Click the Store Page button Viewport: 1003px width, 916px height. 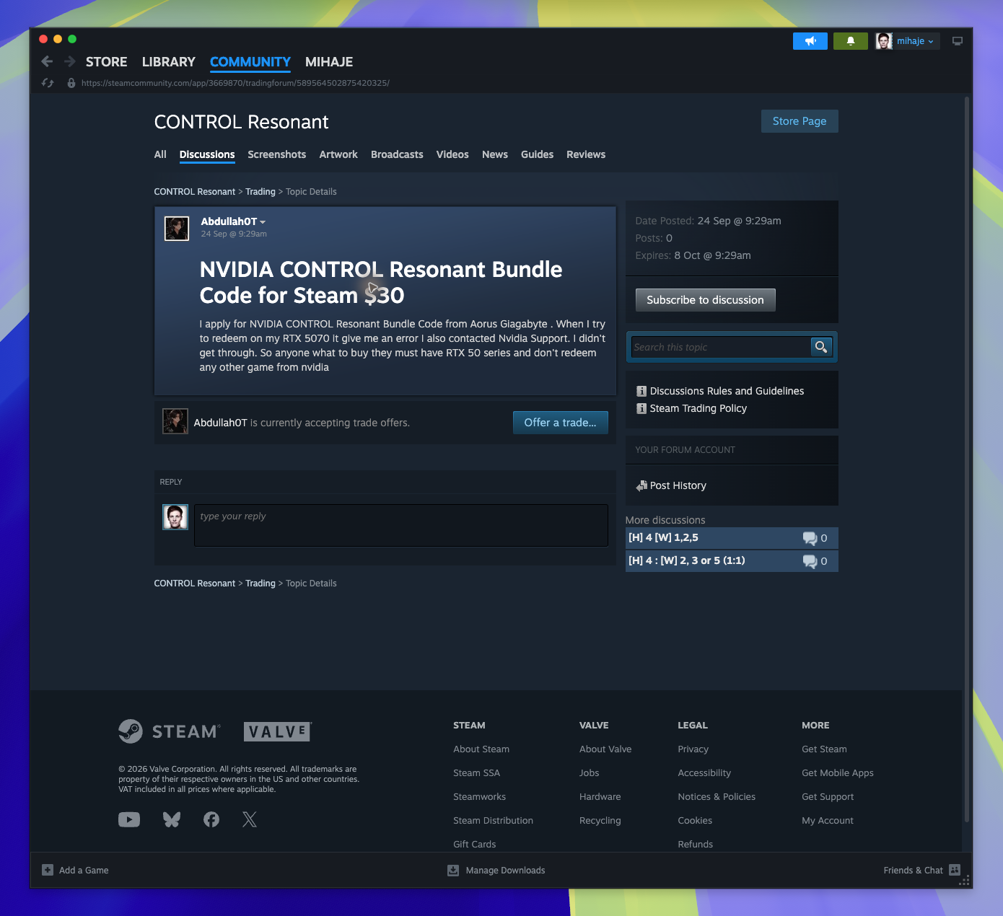click(x=800, y=121)
